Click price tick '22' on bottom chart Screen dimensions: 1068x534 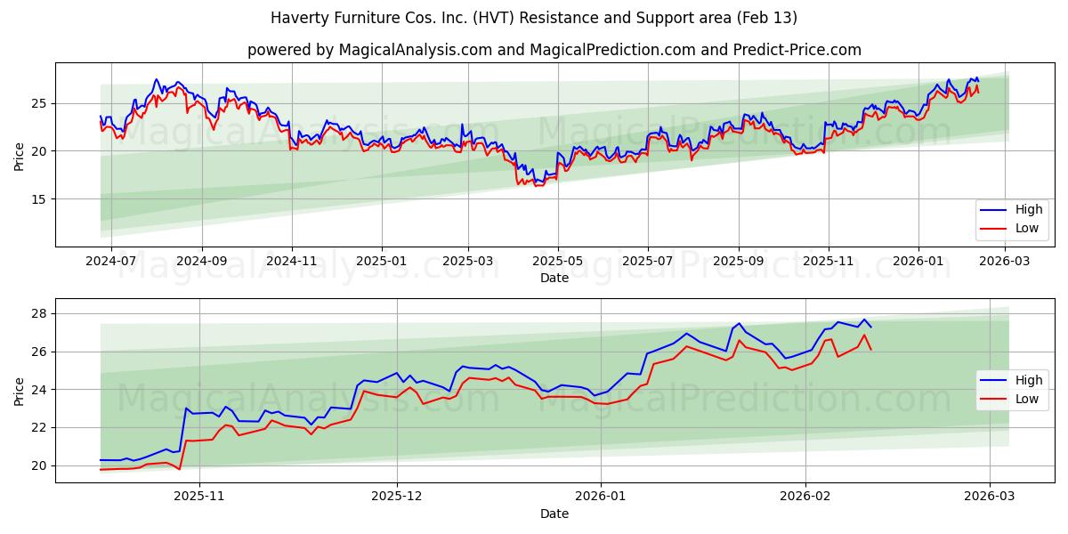41,428
